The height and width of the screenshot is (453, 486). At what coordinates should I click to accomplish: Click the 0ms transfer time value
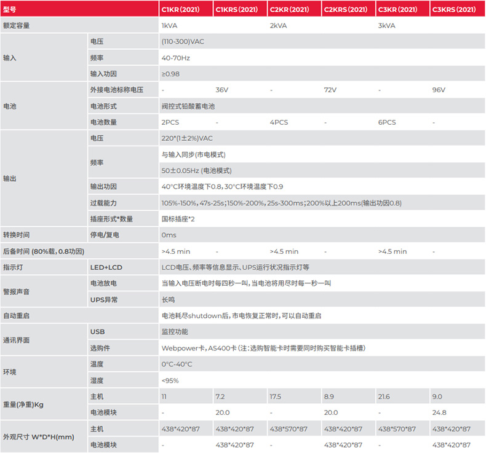(x=169, y=235)
